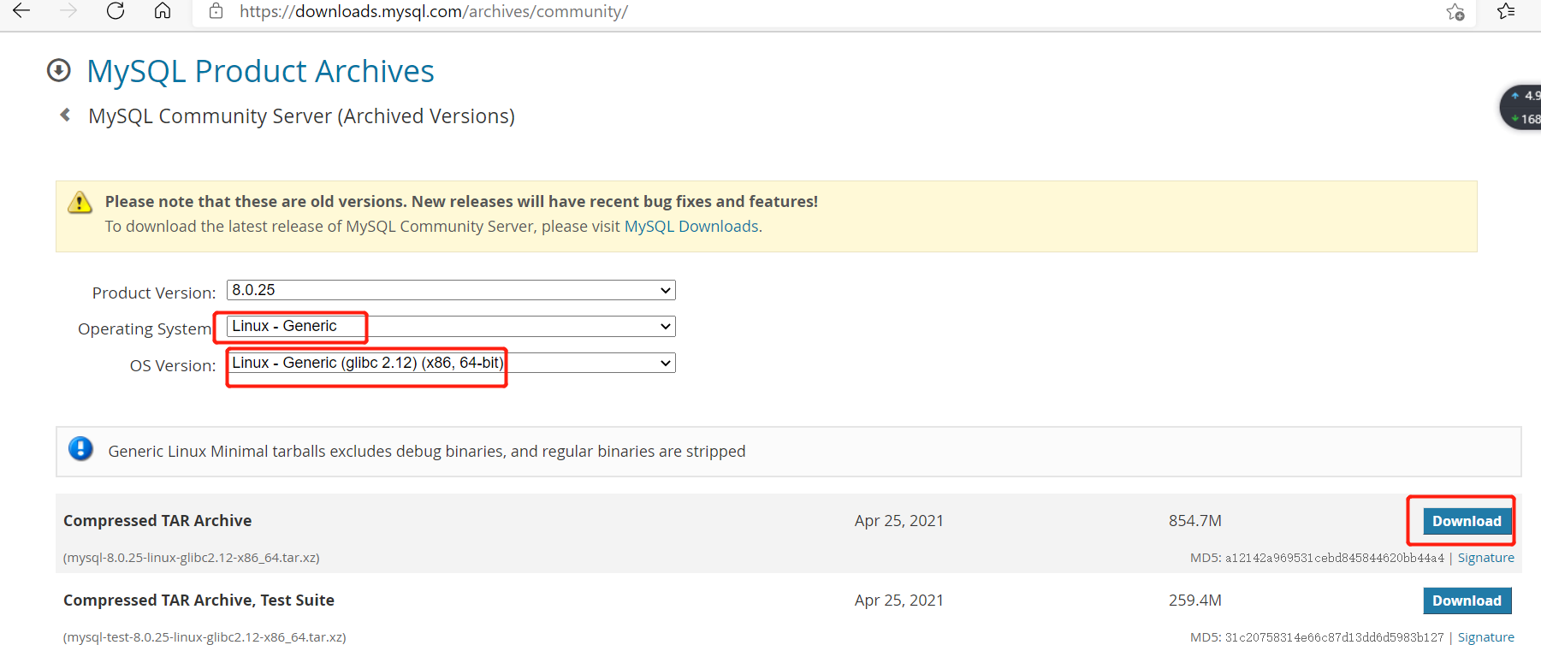Click filename mysql-8.0.25-linux-glibc2.12-x86_64.tar.xz
Viewport: 1541px width, 645px height.
point(192,558)
